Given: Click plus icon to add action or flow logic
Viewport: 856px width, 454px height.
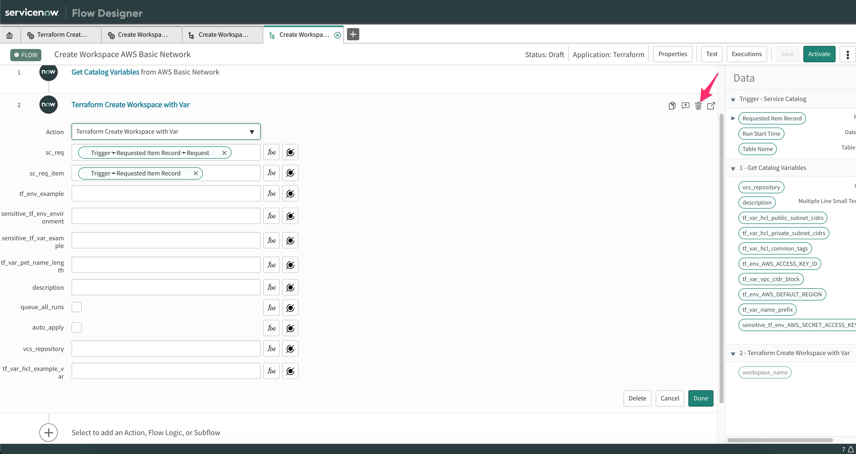Looking at the screenshot, I should tap(49, 432).
